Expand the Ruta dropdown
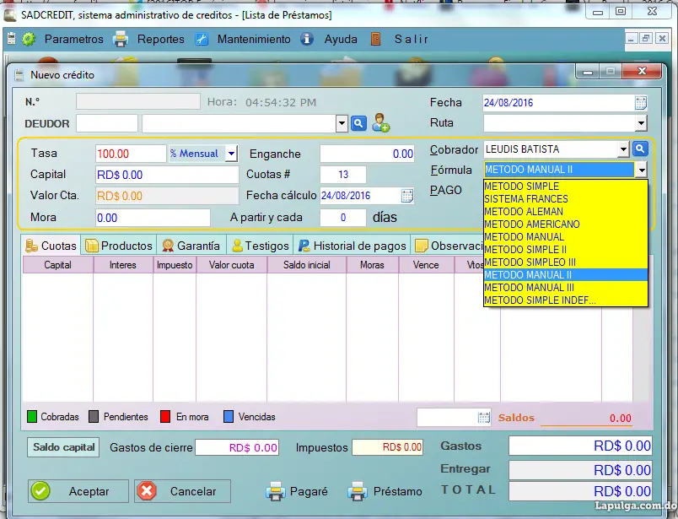The image size is (678, 519). pos(641,123)
